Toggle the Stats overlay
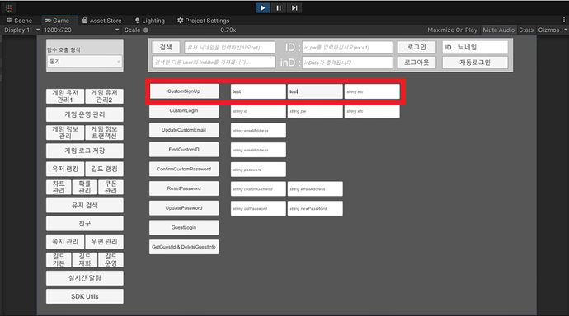 click(x=526, y=30)
